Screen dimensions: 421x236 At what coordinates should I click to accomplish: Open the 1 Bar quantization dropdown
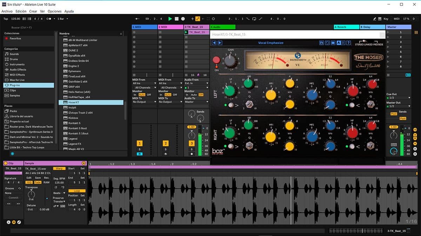pos(63,19)
